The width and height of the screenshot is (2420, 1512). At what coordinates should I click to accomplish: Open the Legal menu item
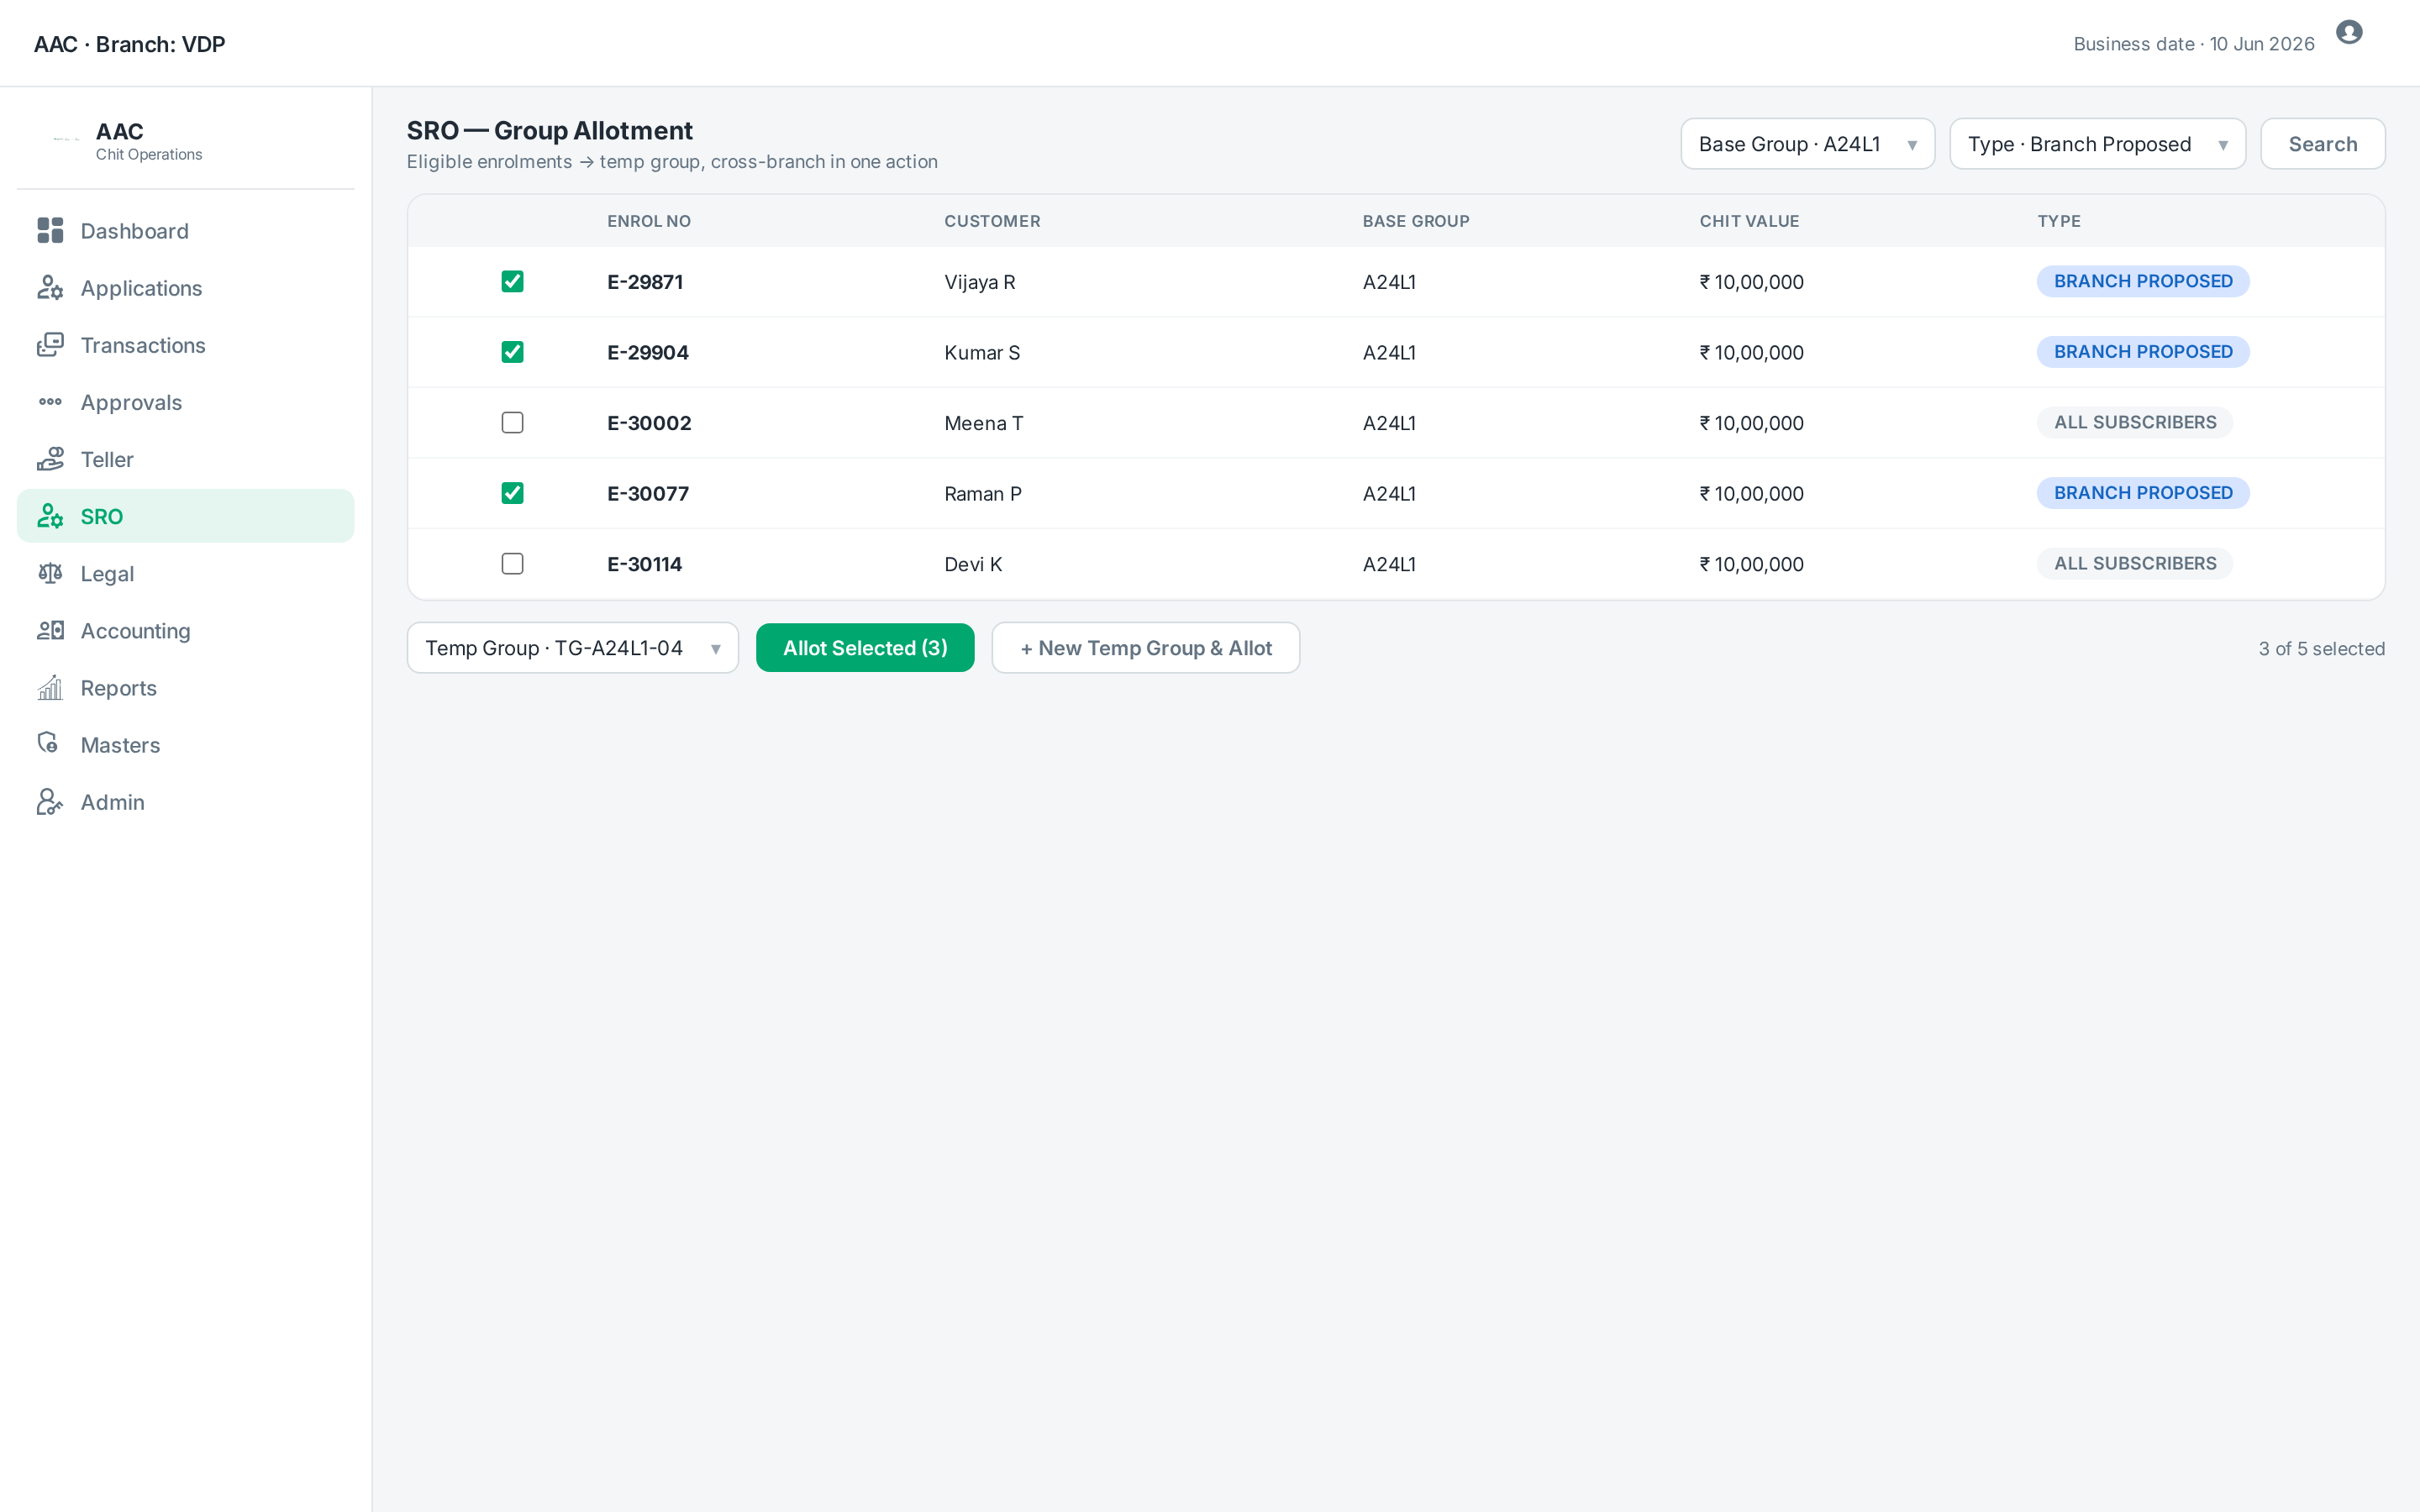pos(185,573)
